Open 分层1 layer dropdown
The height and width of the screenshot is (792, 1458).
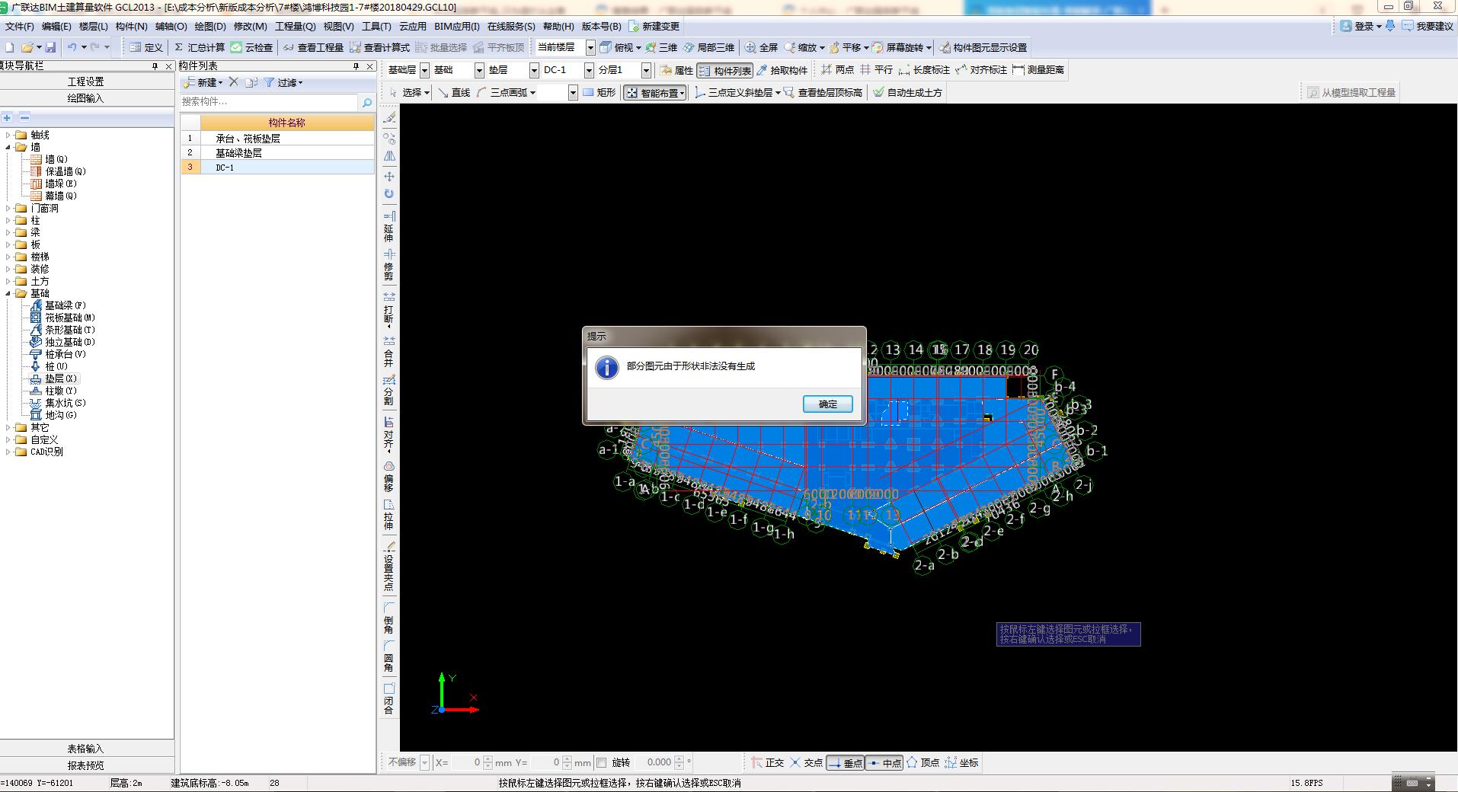(x=646, y=70)
